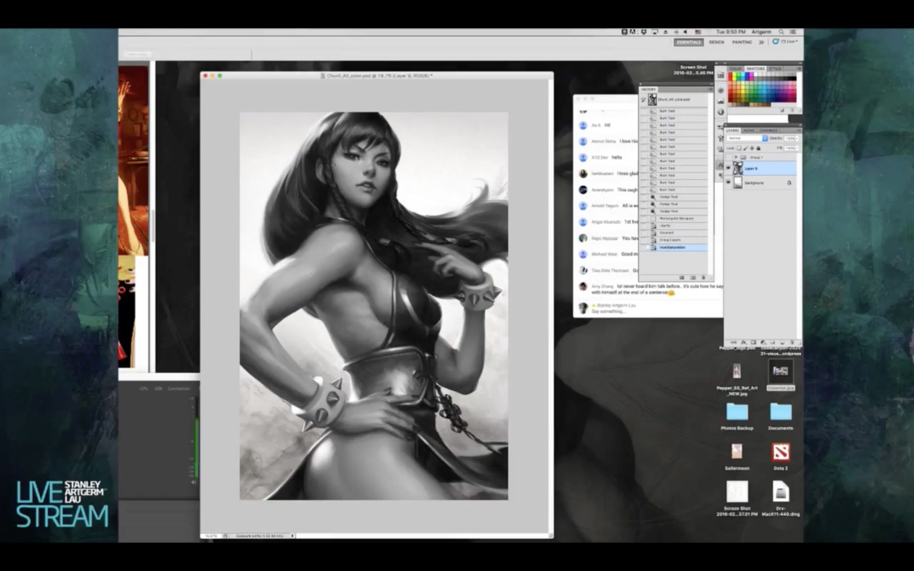
Task: Create new snapshot camera icon in History
Action: (x=693, y=277)
